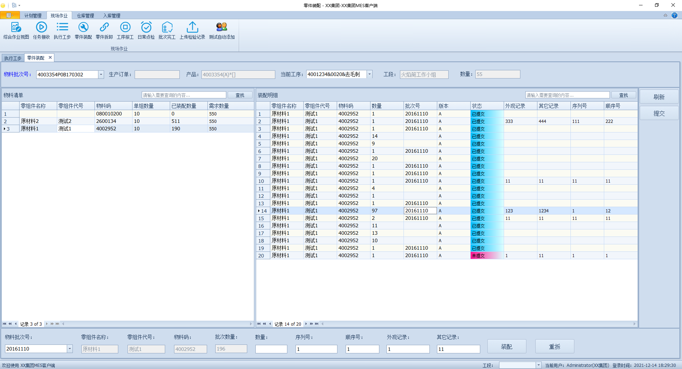This screenshot has height=369, width=682.
Task: Click the 物料清单 horizontal scrollbar
Action: (x=157, y=324)
